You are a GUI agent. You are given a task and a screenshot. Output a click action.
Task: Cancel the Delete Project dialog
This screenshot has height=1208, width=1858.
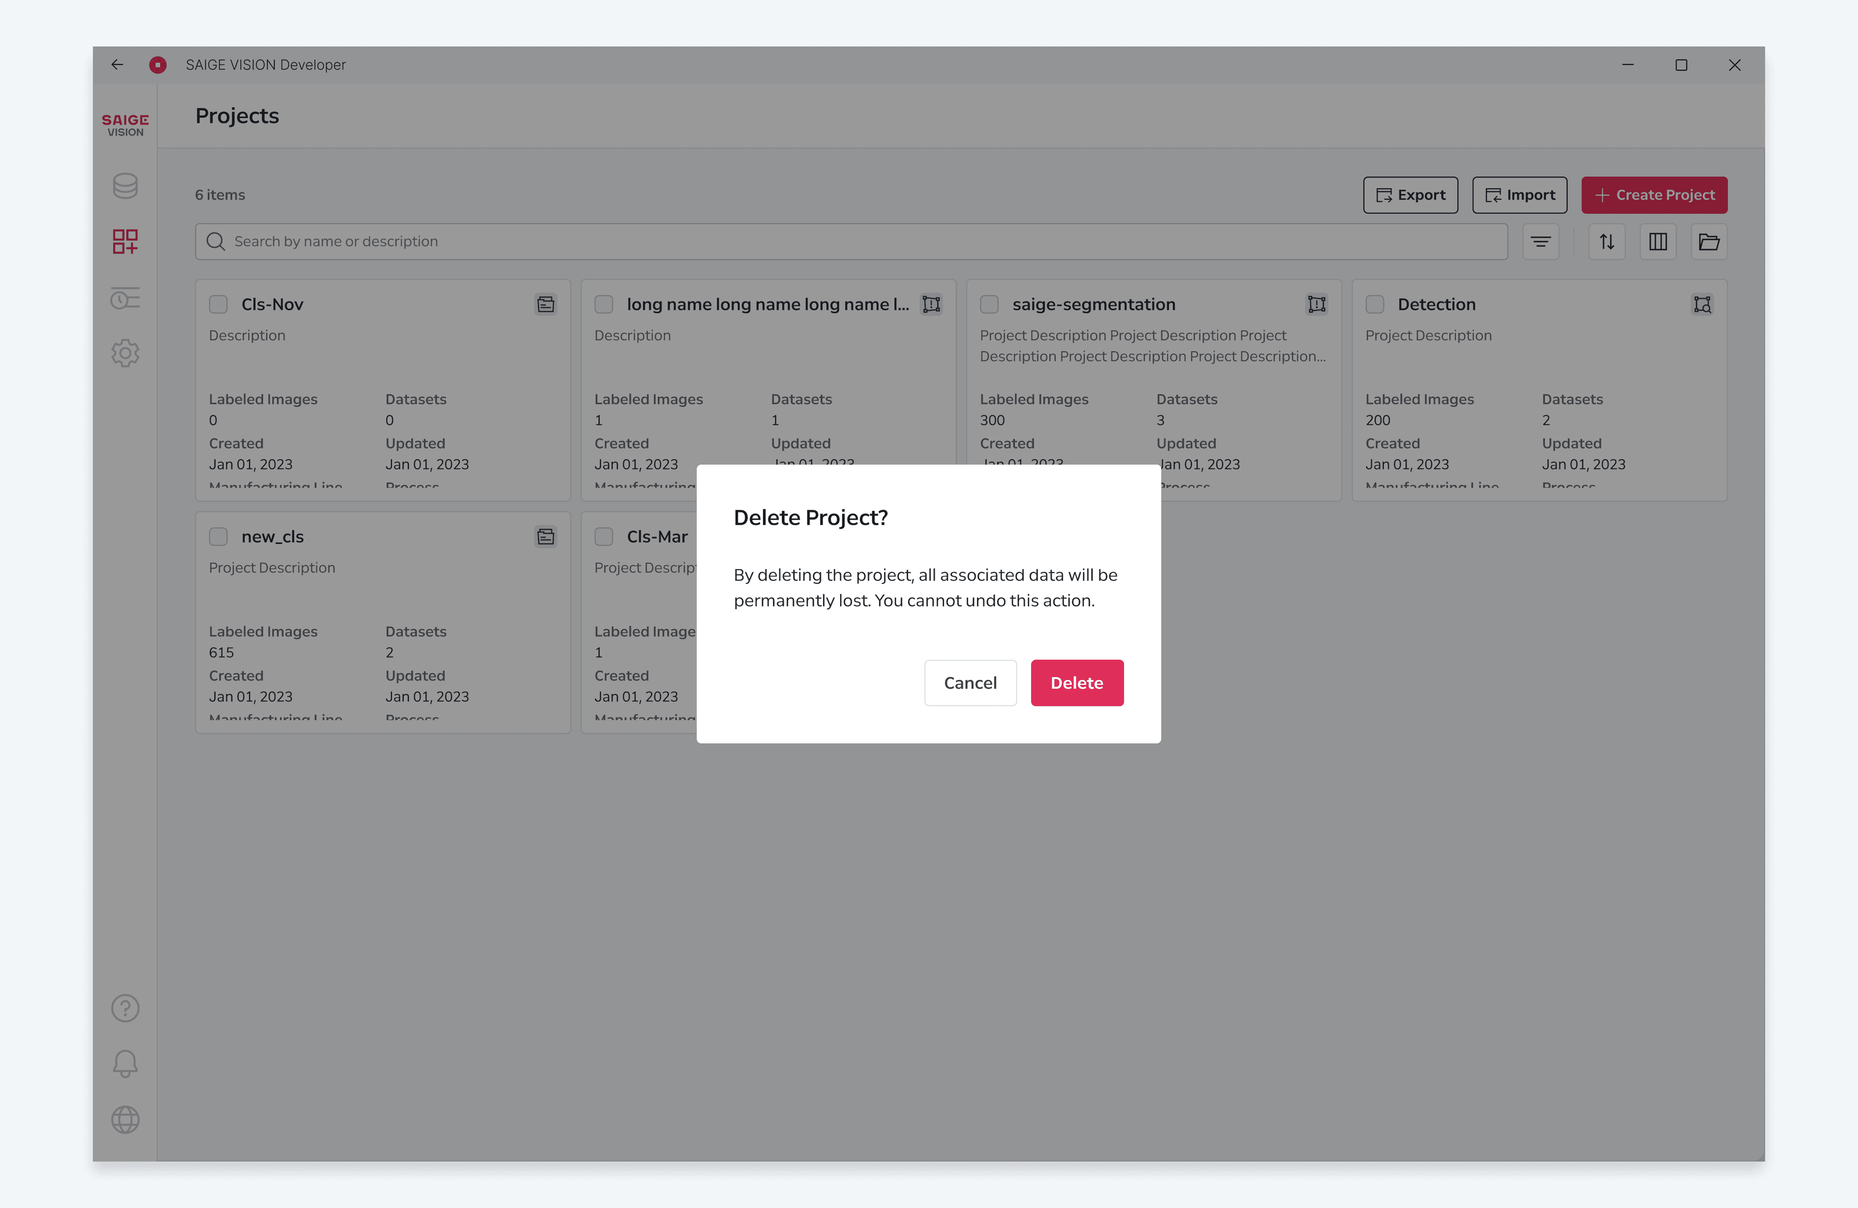click(970, 682)
